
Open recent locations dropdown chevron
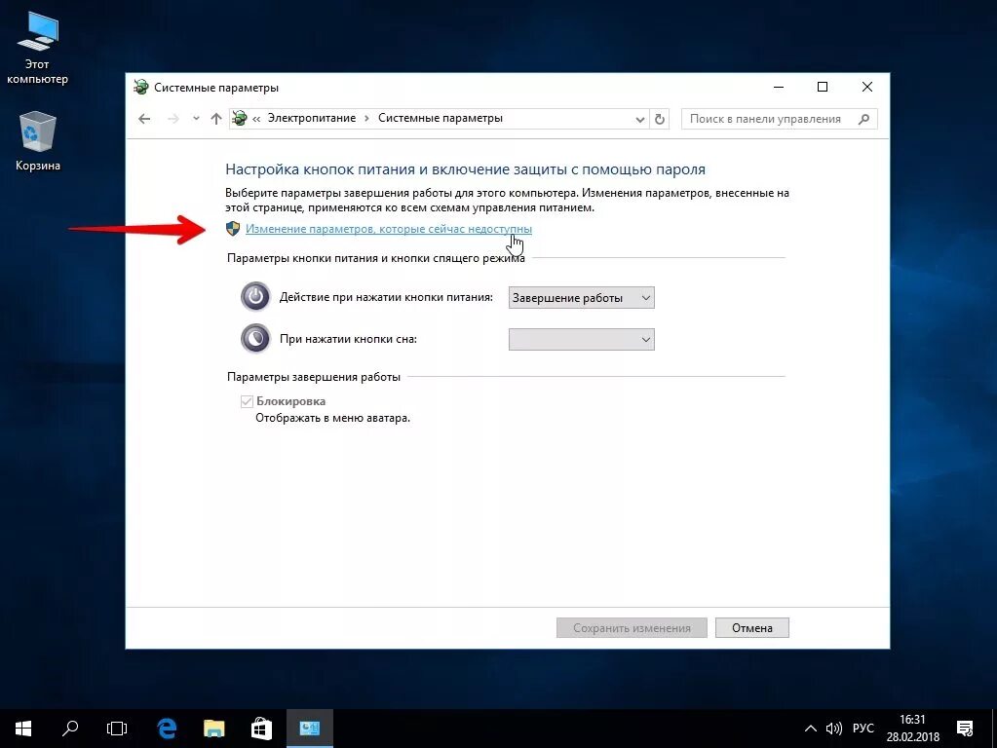196,118
